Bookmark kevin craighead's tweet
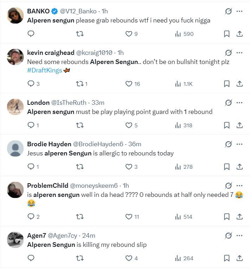Image resolution: width=250 pixels, height=269 pixels. (x=227, y=84)
